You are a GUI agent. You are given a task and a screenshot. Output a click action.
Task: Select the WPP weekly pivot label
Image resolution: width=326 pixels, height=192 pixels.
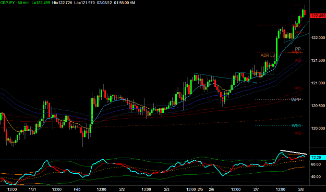pos(296,99)
